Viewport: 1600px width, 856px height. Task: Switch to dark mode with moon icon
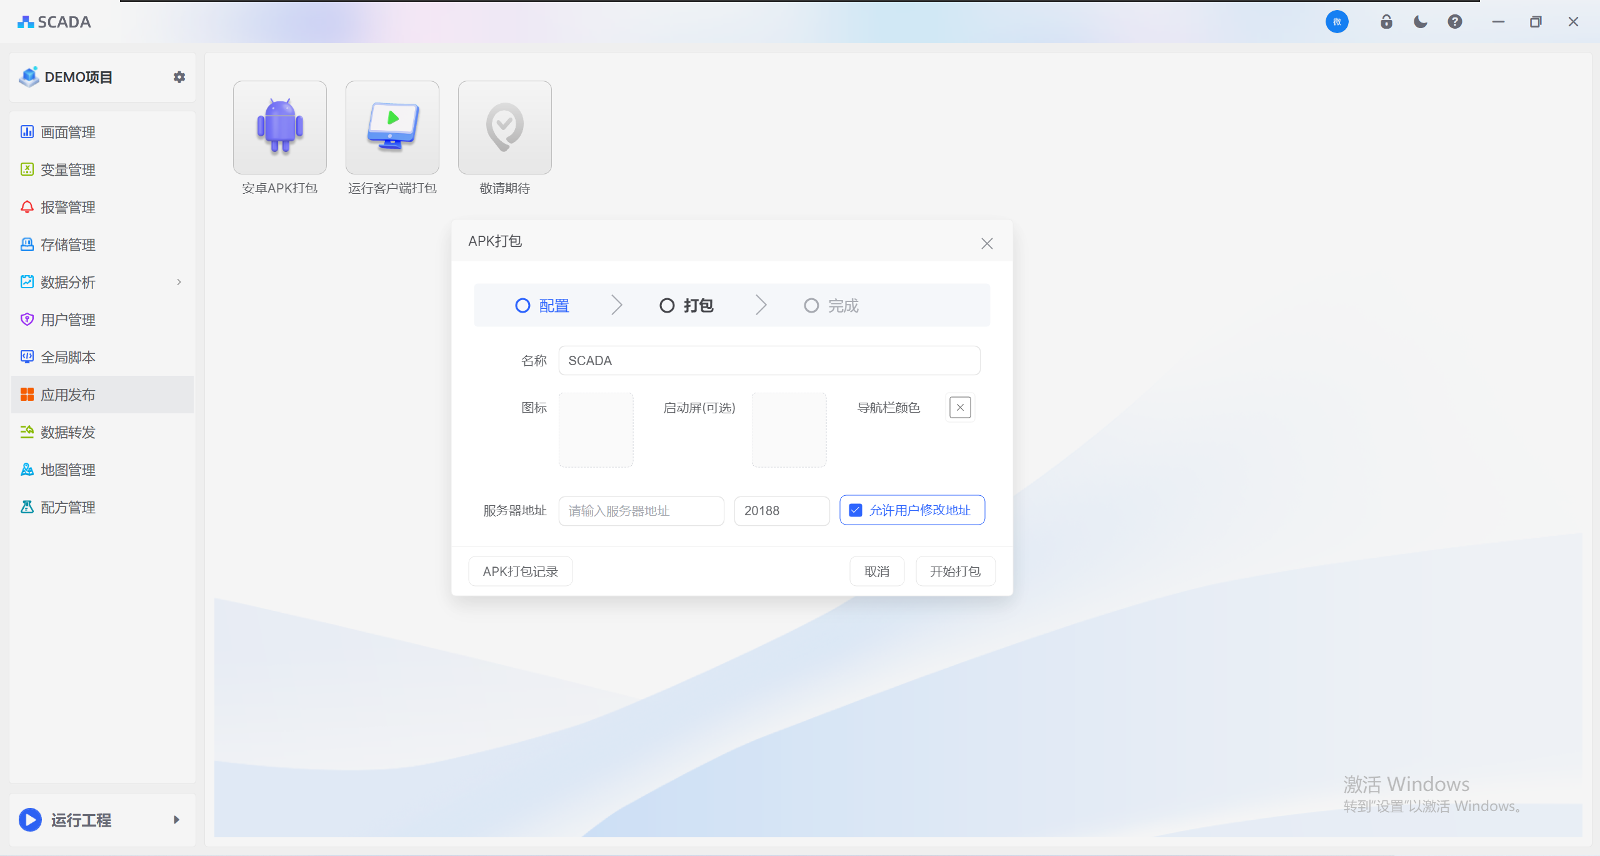coord(1420,22)
